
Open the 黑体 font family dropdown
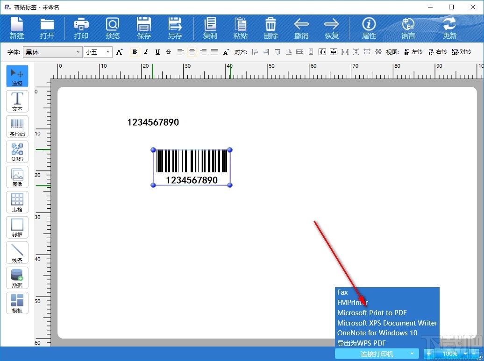click(52, 52)
